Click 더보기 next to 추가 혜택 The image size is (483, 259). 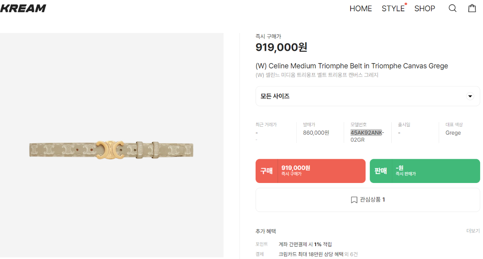click(473, 231)
